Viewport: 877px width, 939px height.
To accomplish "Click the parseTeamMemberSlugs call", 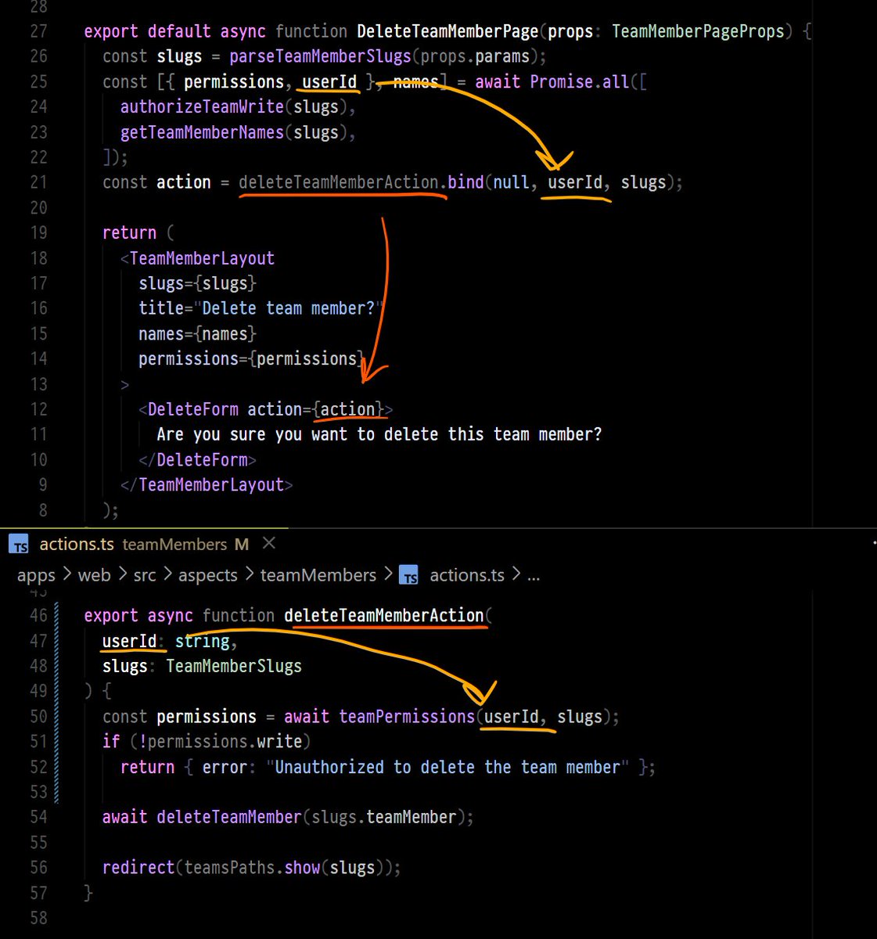I will point(320,56).
